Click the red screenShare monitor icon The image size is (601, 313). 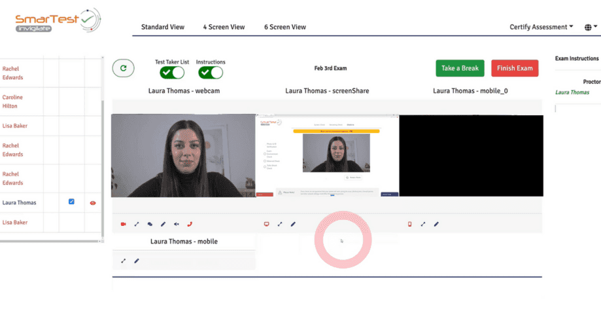(266, 224)
